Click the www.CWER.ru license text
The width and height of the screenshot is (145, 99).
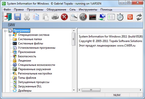(x=126, y=46)
